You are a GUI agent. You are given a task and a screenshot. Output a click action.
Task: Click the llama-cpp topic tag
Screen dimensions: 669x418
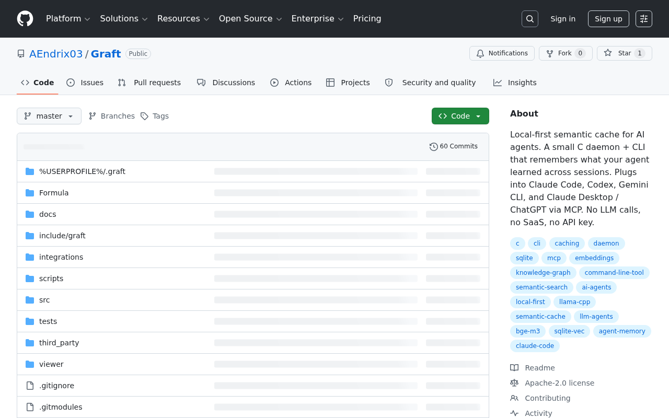tap(574, 302)
